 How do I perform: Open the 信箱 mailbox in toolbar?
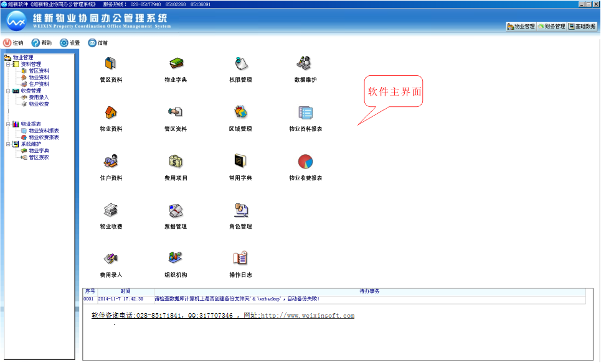(98, 43)
